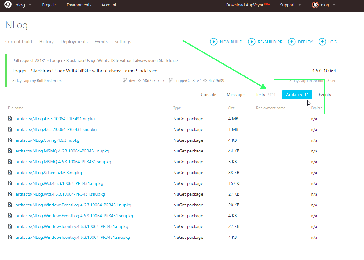Viewport: 364px width, 260px height.
Task: Download artifacts\NLog.MSMQ.4.6.3.10064-PR3431.nupkg
Action: point(62,151)
